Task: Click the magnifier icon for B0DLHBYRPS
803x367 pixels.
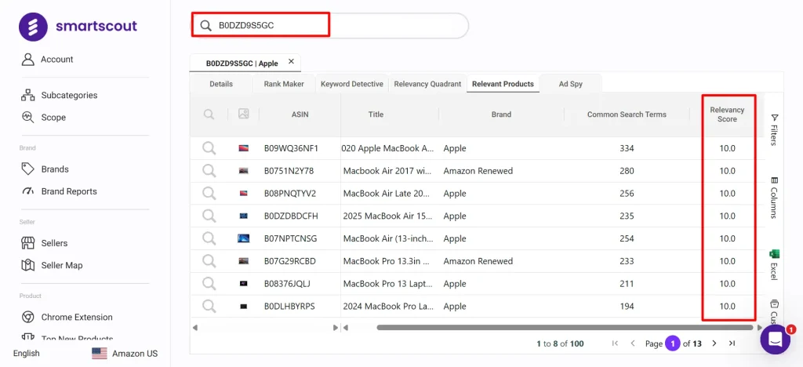Action: pyautogui.click(x=209, y=306)
